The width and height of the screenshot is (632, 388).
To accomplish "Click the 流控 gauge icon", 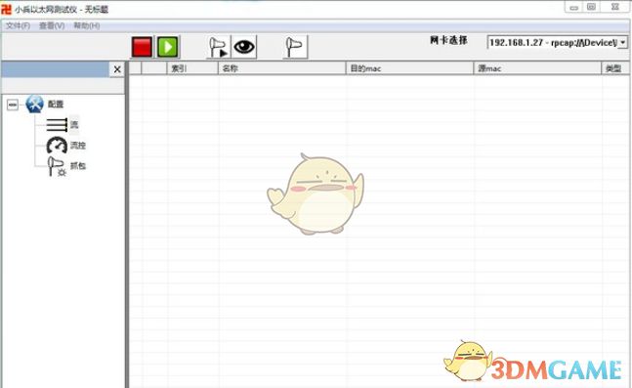I will click(57, 146).
